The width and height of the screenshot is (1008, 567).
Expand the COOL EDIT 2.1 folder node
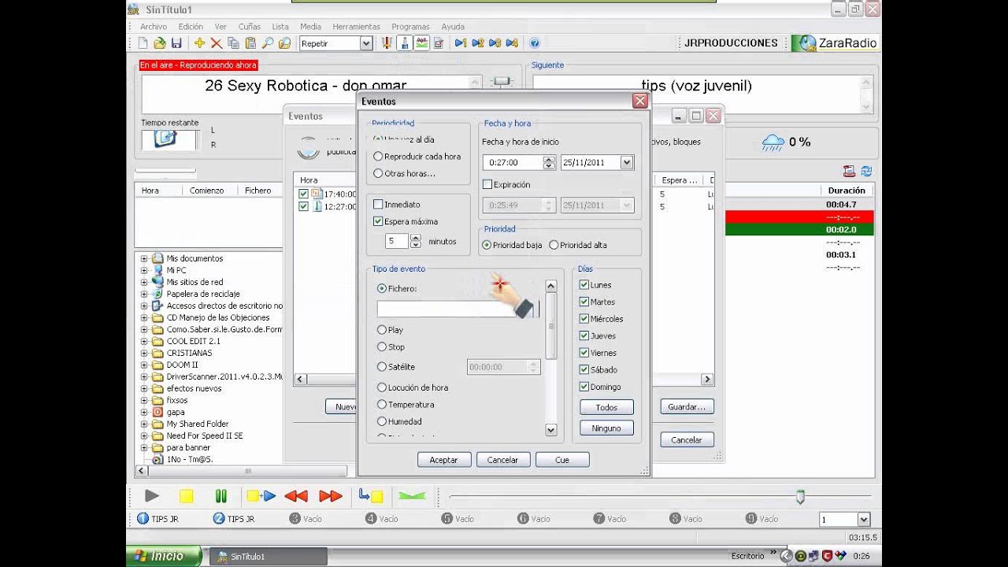[x=144, y=341]
